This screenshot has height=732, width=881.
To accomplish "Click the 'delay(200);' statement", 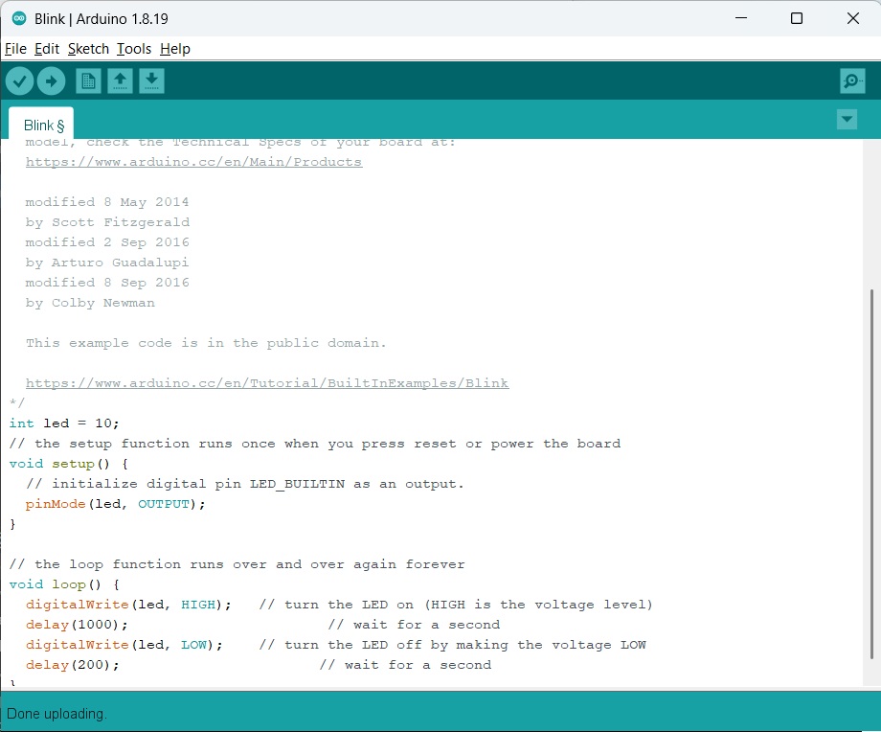I will click(x=73, y=665).
